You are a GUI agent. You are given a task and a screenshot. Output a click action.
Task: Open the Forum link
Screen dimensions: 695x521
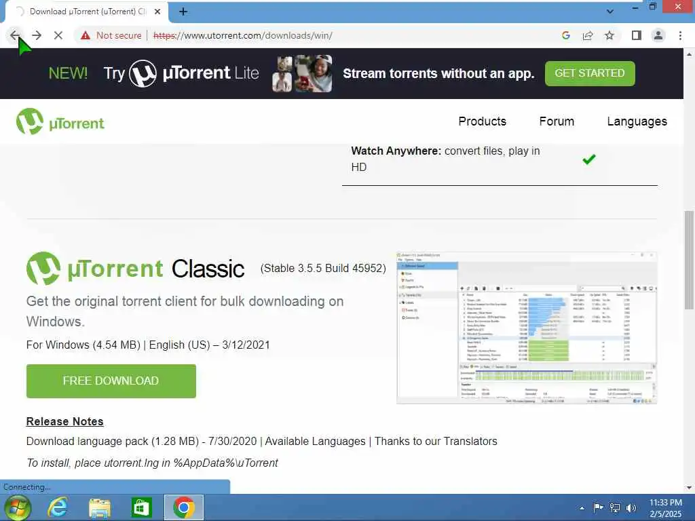[557, 121]
